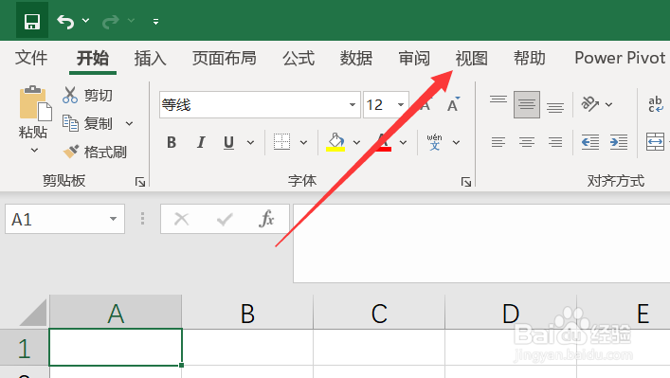Image resolution: width=670 pixels, height=378 pixels.
Task: Open the 文件 tab
Action: coord(31,58)
